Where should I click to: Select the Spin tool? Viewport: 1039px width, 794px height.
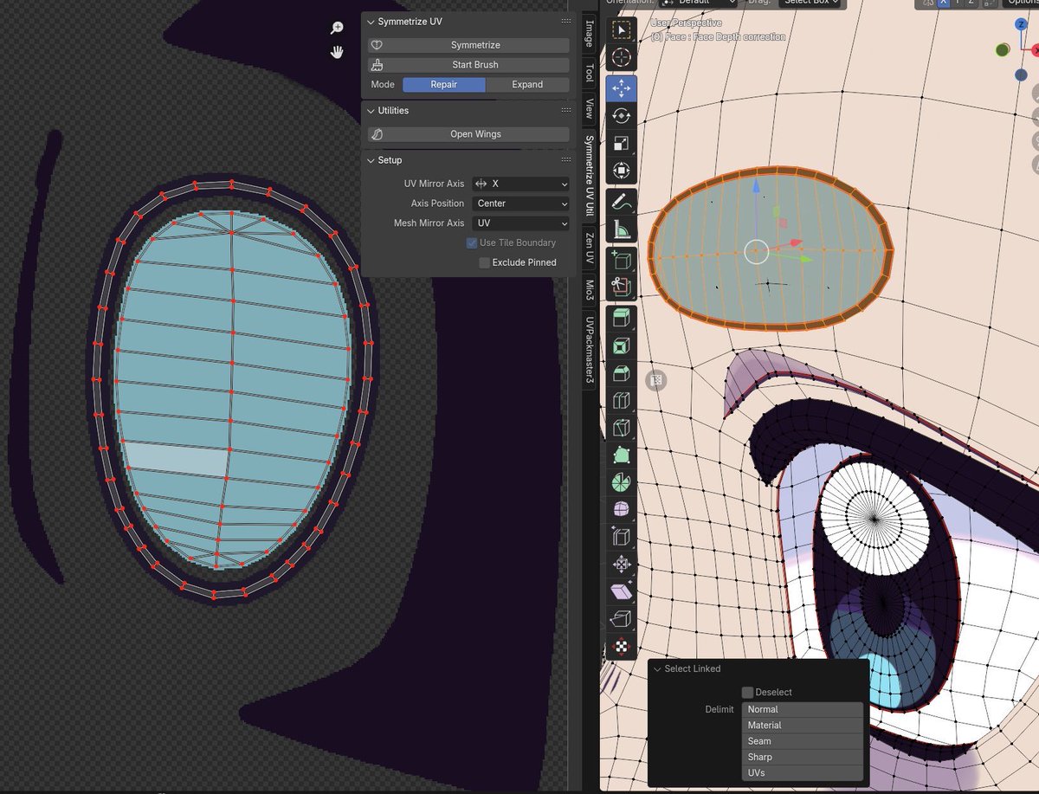pos(621,482)
